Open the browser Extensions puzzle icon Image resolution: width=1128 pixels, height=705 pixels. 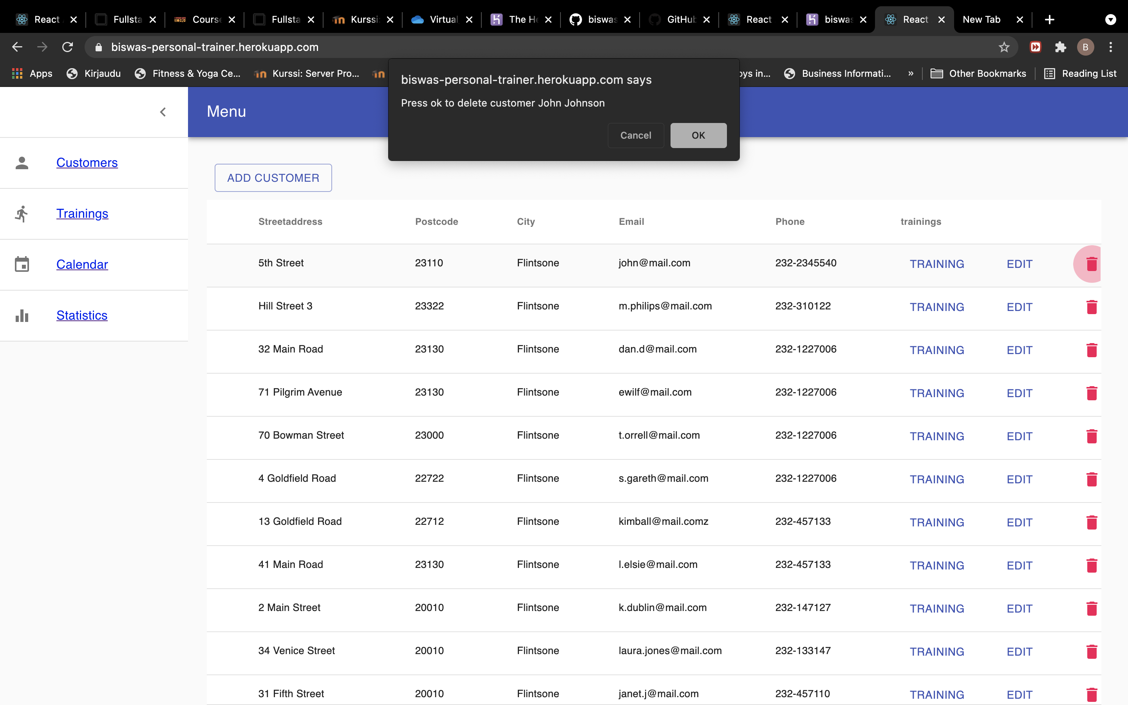(x=1060, y=47)
